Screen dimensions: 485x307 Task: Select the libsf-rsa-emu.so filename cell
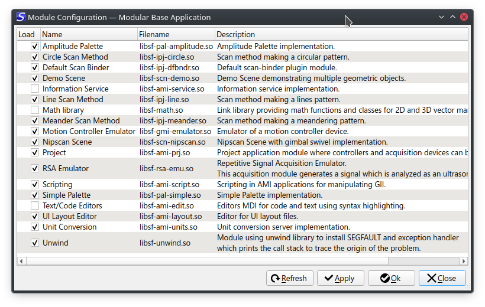(176, 169)
